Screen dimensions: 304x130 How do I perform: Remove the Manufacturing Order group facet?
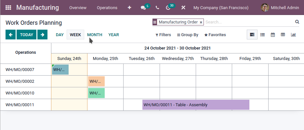point(201,22)
